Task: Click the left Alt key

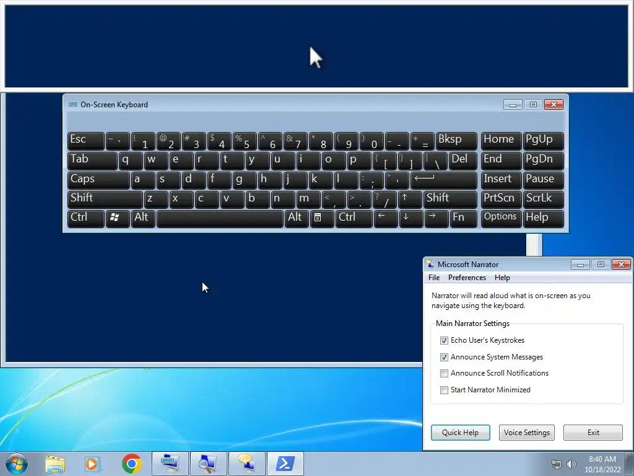Action: pyautogui.click(x=143, y=219)
